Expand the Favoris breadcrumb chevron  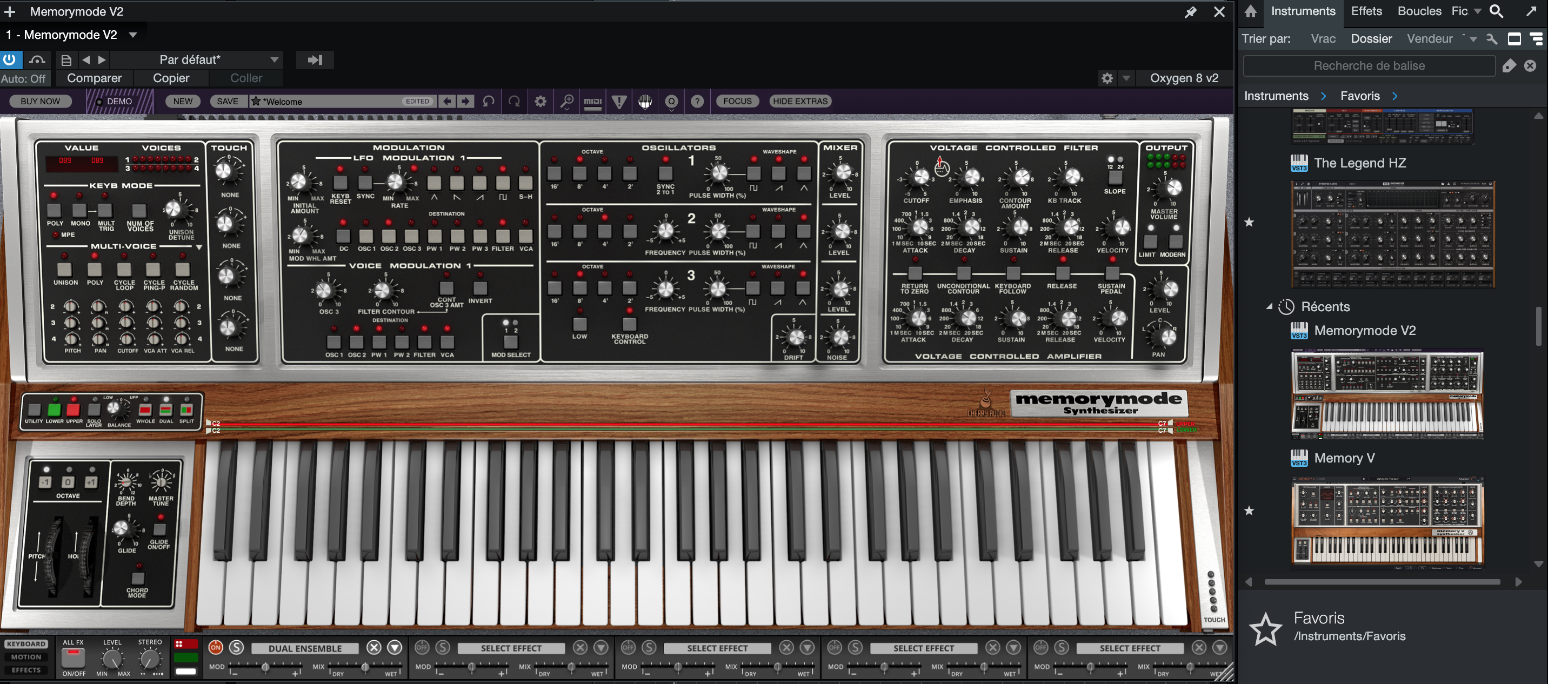[1394, 96]
